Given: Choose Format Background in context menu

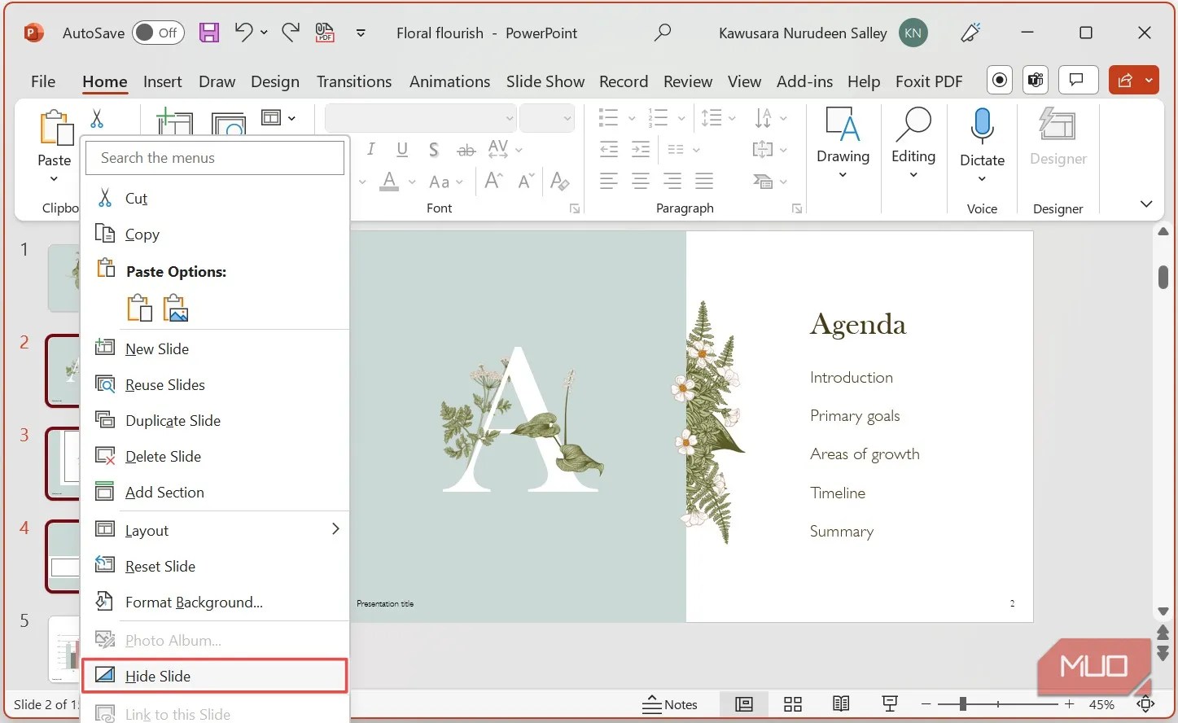Looking at the screenshot, I should tap(215, 602).
